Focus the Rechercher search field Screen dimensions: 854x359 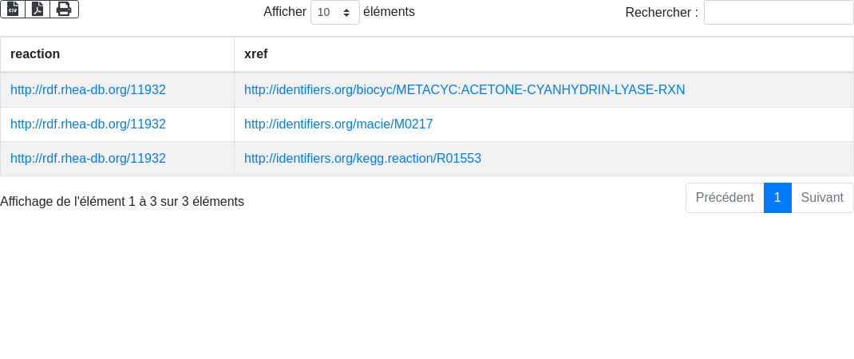click(778, 12)
